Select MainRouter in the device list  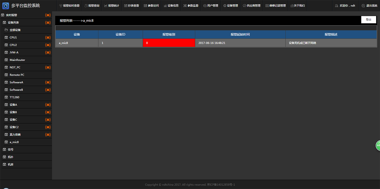pyautogui.click(x=17, y=60)
